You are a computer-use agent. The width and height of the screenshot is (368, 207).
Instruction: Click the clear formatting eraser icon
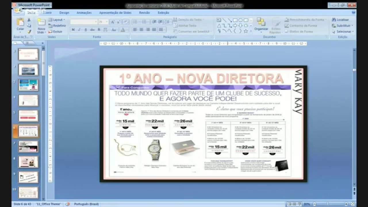point(126,22)
